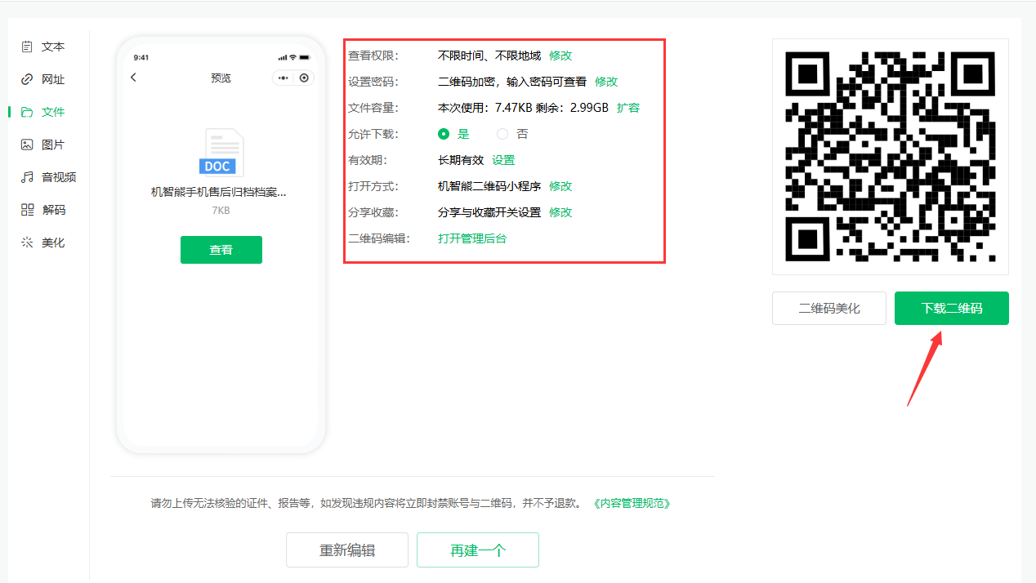Click the 美化 sparkle icon in sidebar
1036x583 pixels.
pos(27,243)
